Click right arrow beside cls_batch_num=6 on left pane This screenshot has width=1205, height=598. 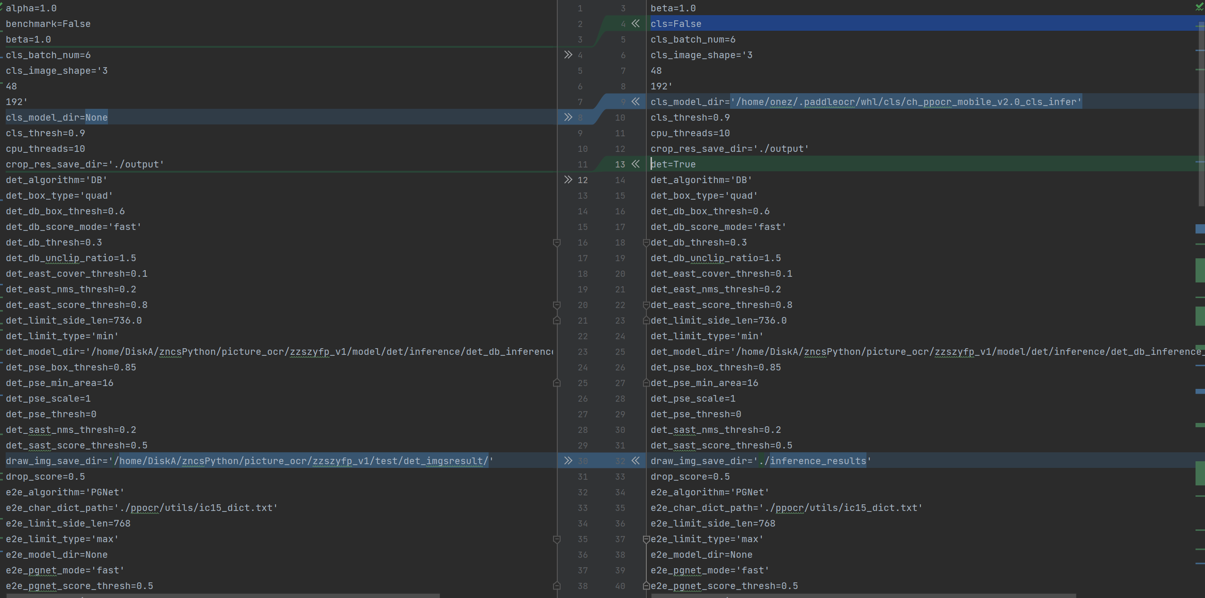point(568,55)
